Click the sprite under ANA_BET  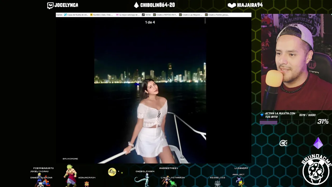point(240,182)
